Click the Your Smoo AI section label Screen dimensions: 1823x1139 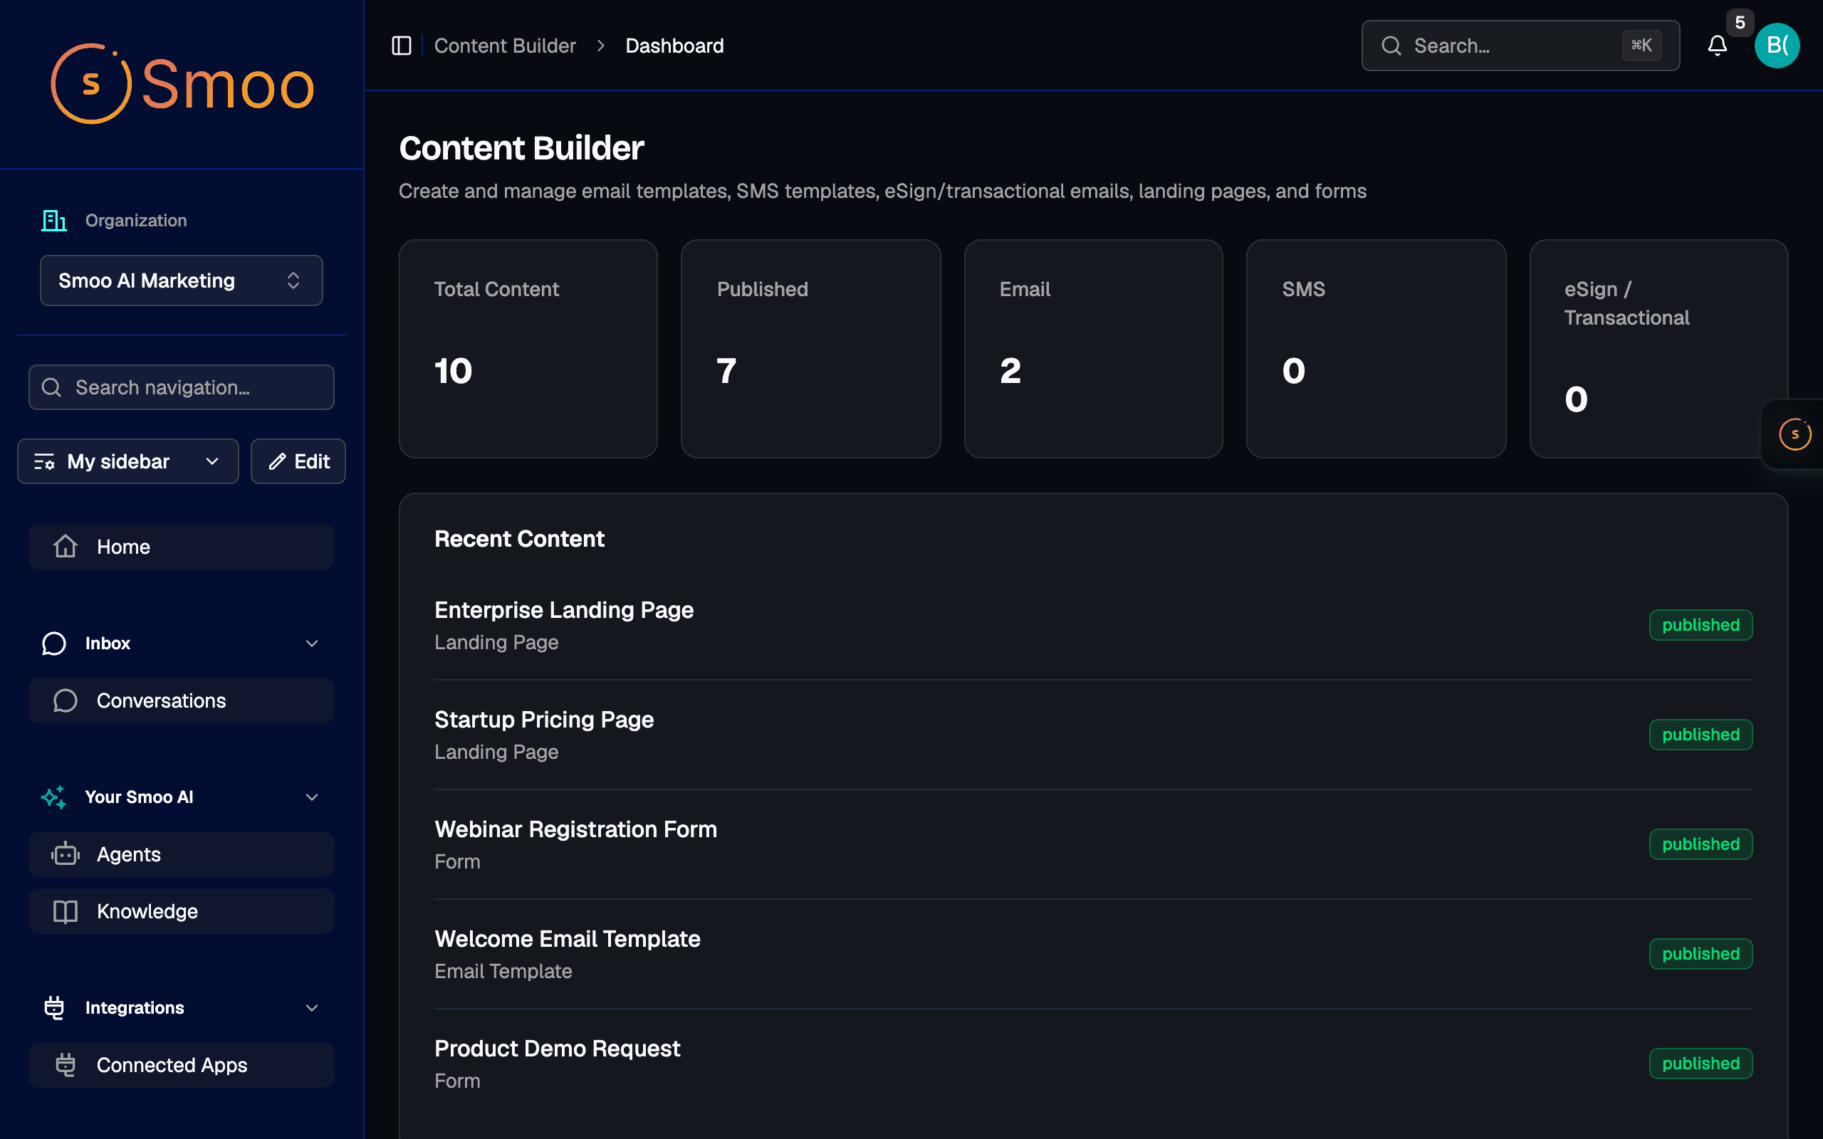tap(140, 797)
